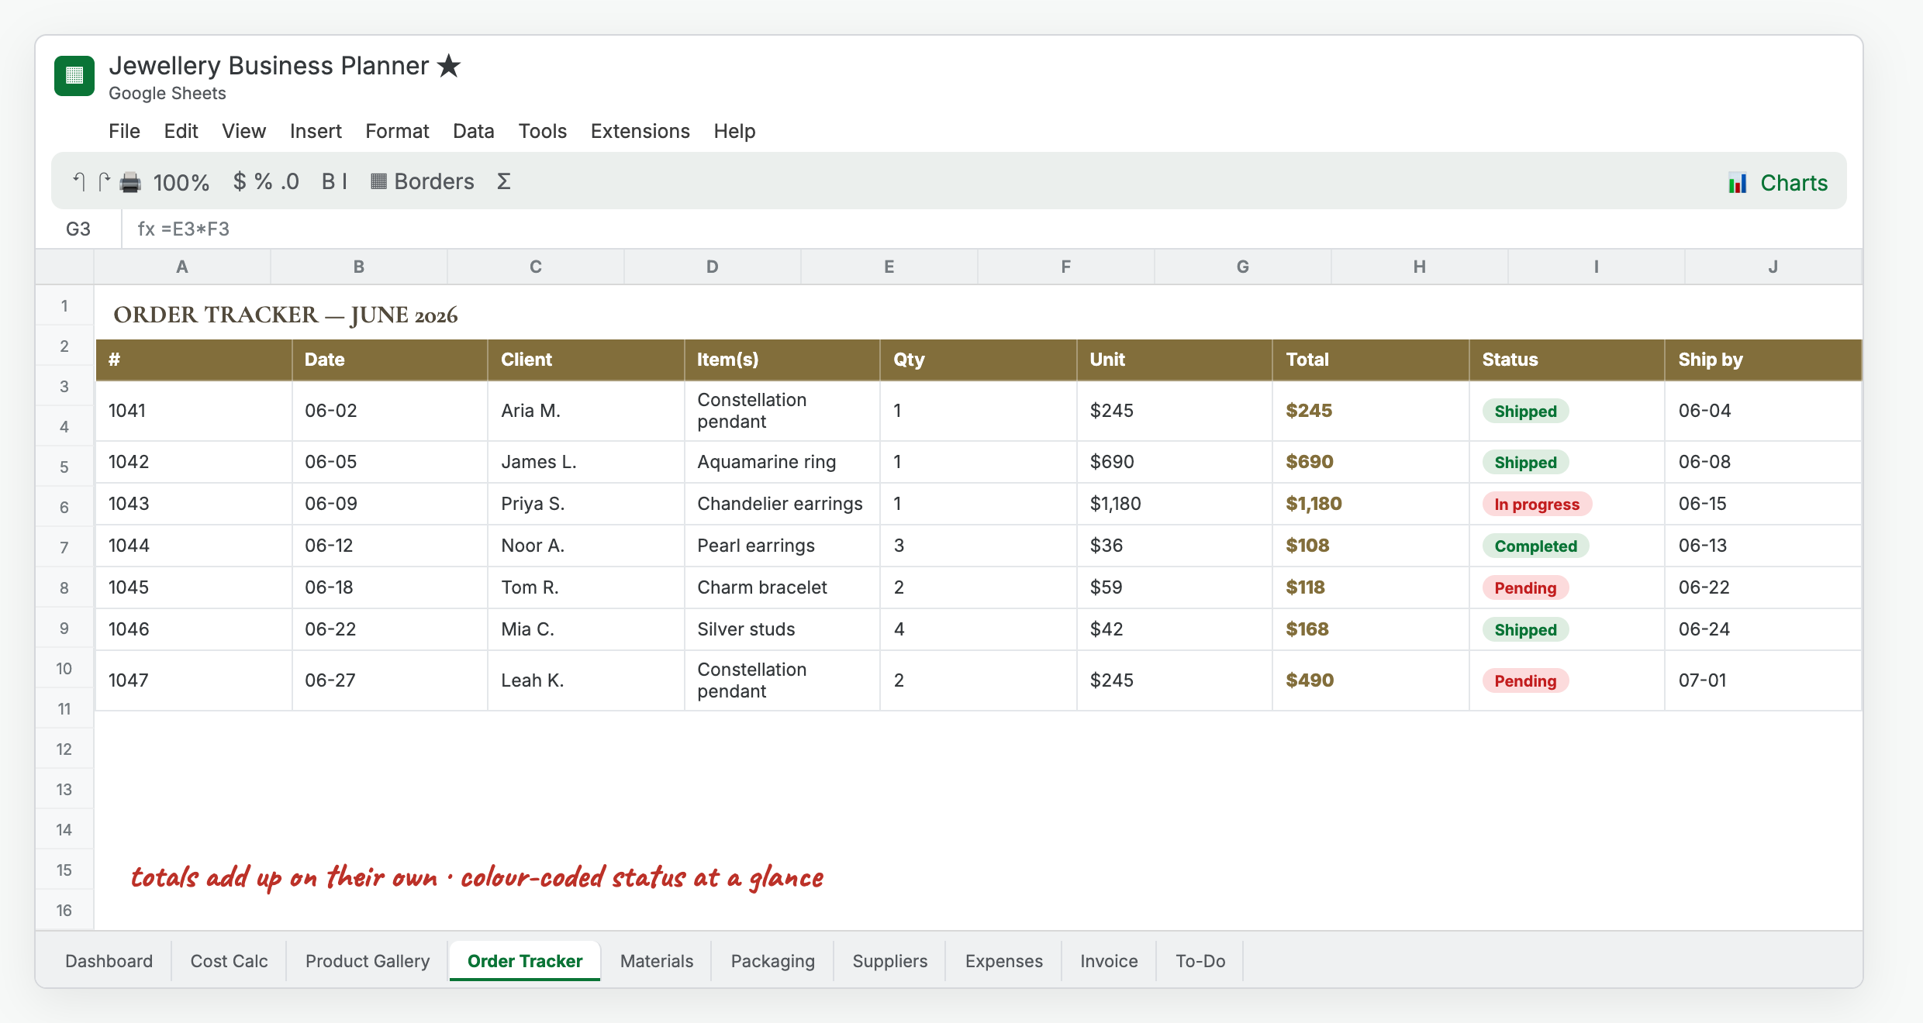The image size is (1923, 1023).
Task: Open the Tools menu
Action: click(542, 131)
